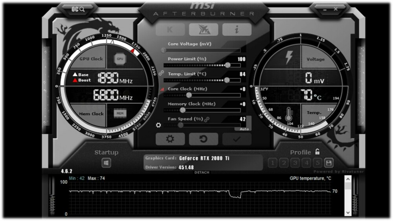Image resolution: width=393 pixels, height=221 pixels.
Task: Select profile slot 4
Action: tap(306, 163)
